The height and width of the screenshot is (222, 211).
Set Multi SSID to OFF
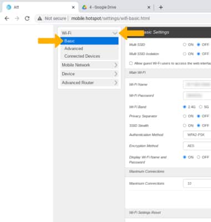[x=198, y=44]
